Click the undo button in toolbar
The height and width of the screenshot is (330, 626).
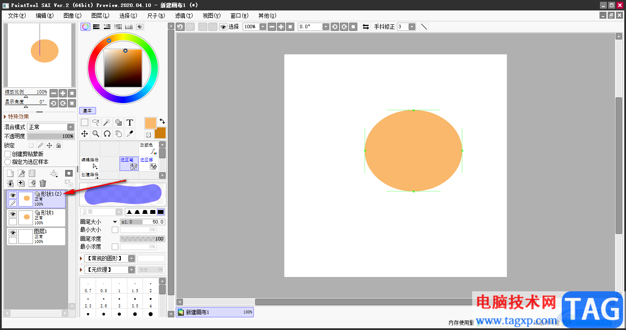(180, 27)
